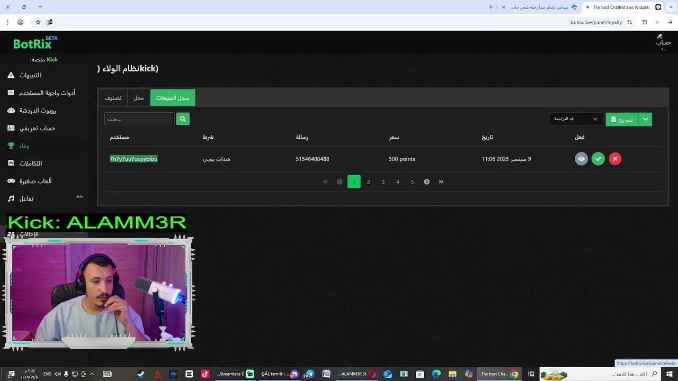Viewport: 678px width, 381px height.
Task: Go to pagination page 3
Action: [x=383, y=182]
